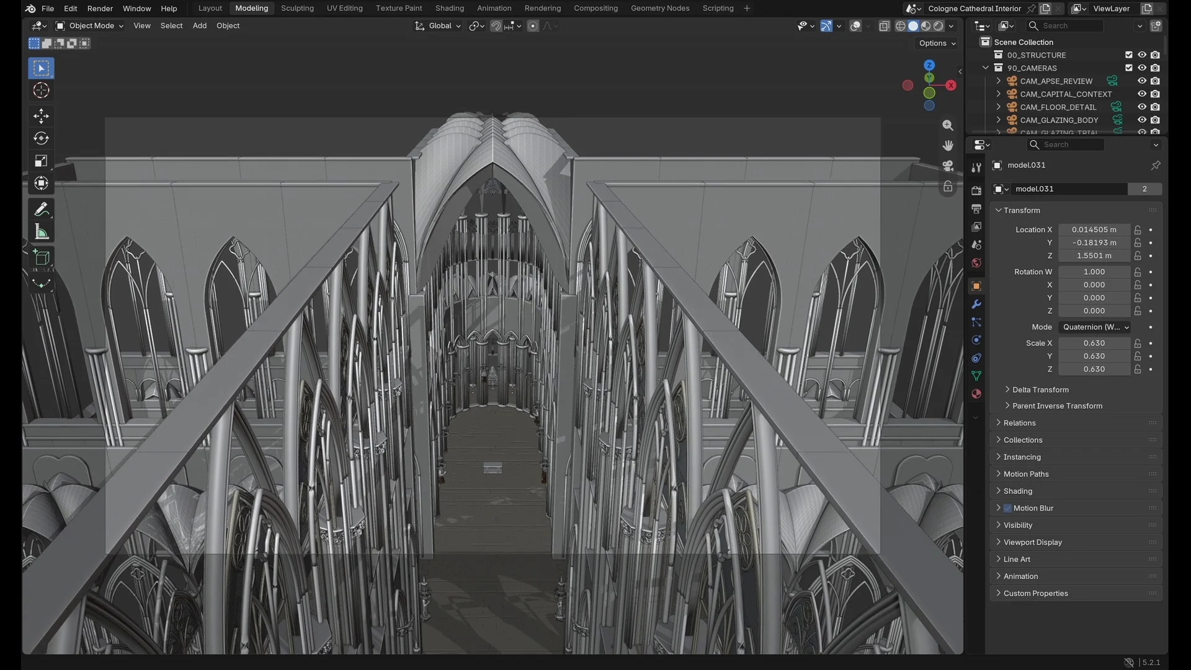Open the Object Mode dropdown
Screen dimensions: 1191x670
click(x=90, y=26)
